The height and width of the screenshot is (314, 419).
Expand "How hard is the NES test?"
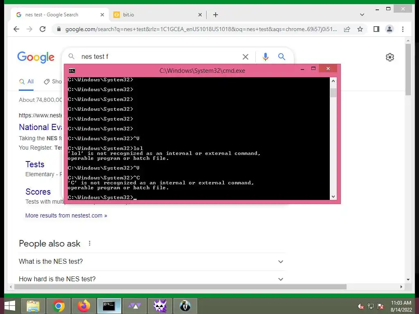[x=152, y=279]
